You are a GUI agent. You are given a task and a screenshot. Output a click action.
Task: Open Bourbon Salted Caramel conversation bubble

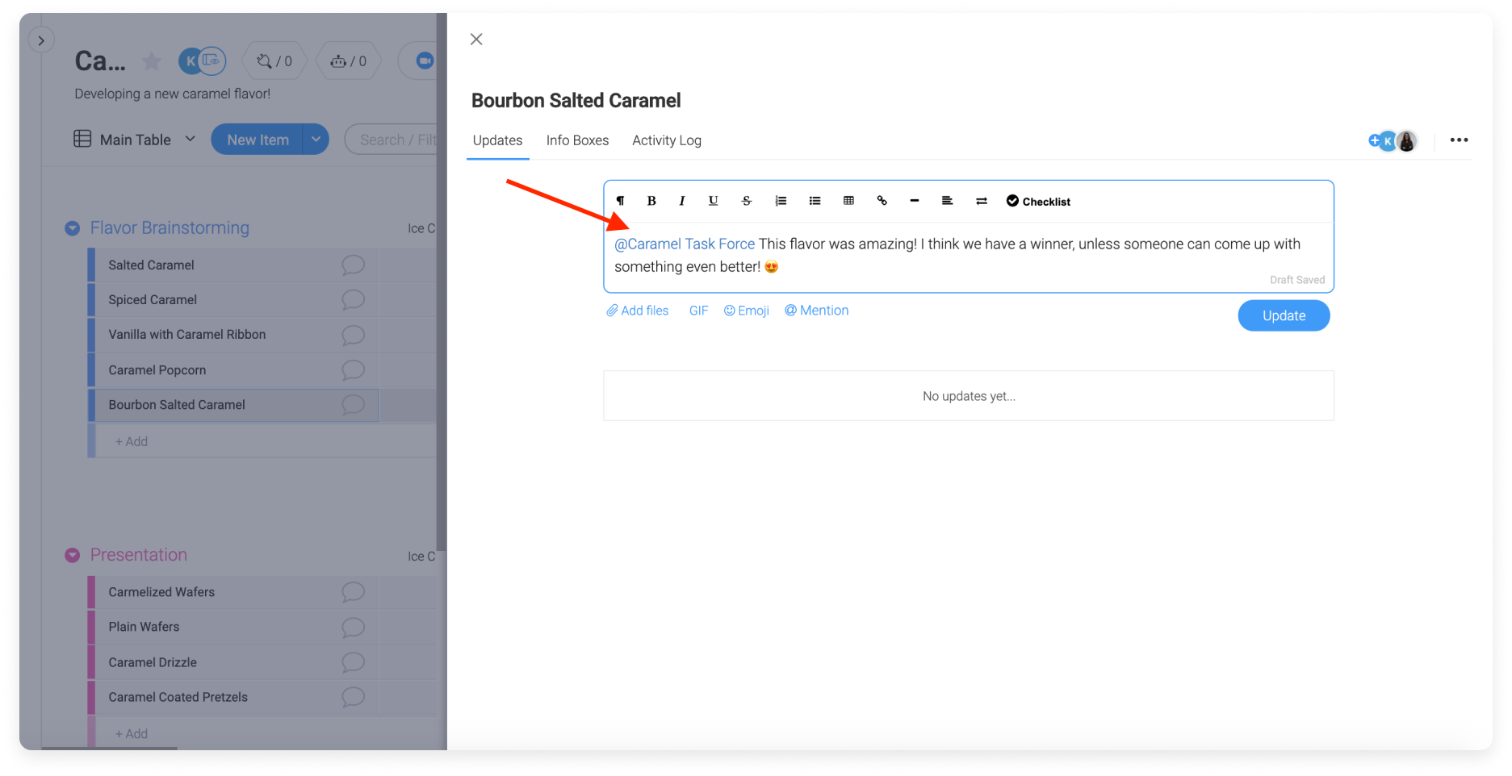pos(353,405)
